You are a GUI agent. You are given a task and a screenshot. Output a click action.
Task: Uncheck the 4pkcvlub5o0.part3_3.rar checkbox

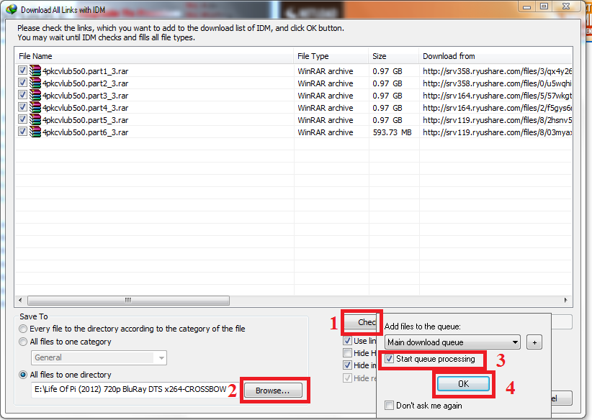click(x=22, y=95)
